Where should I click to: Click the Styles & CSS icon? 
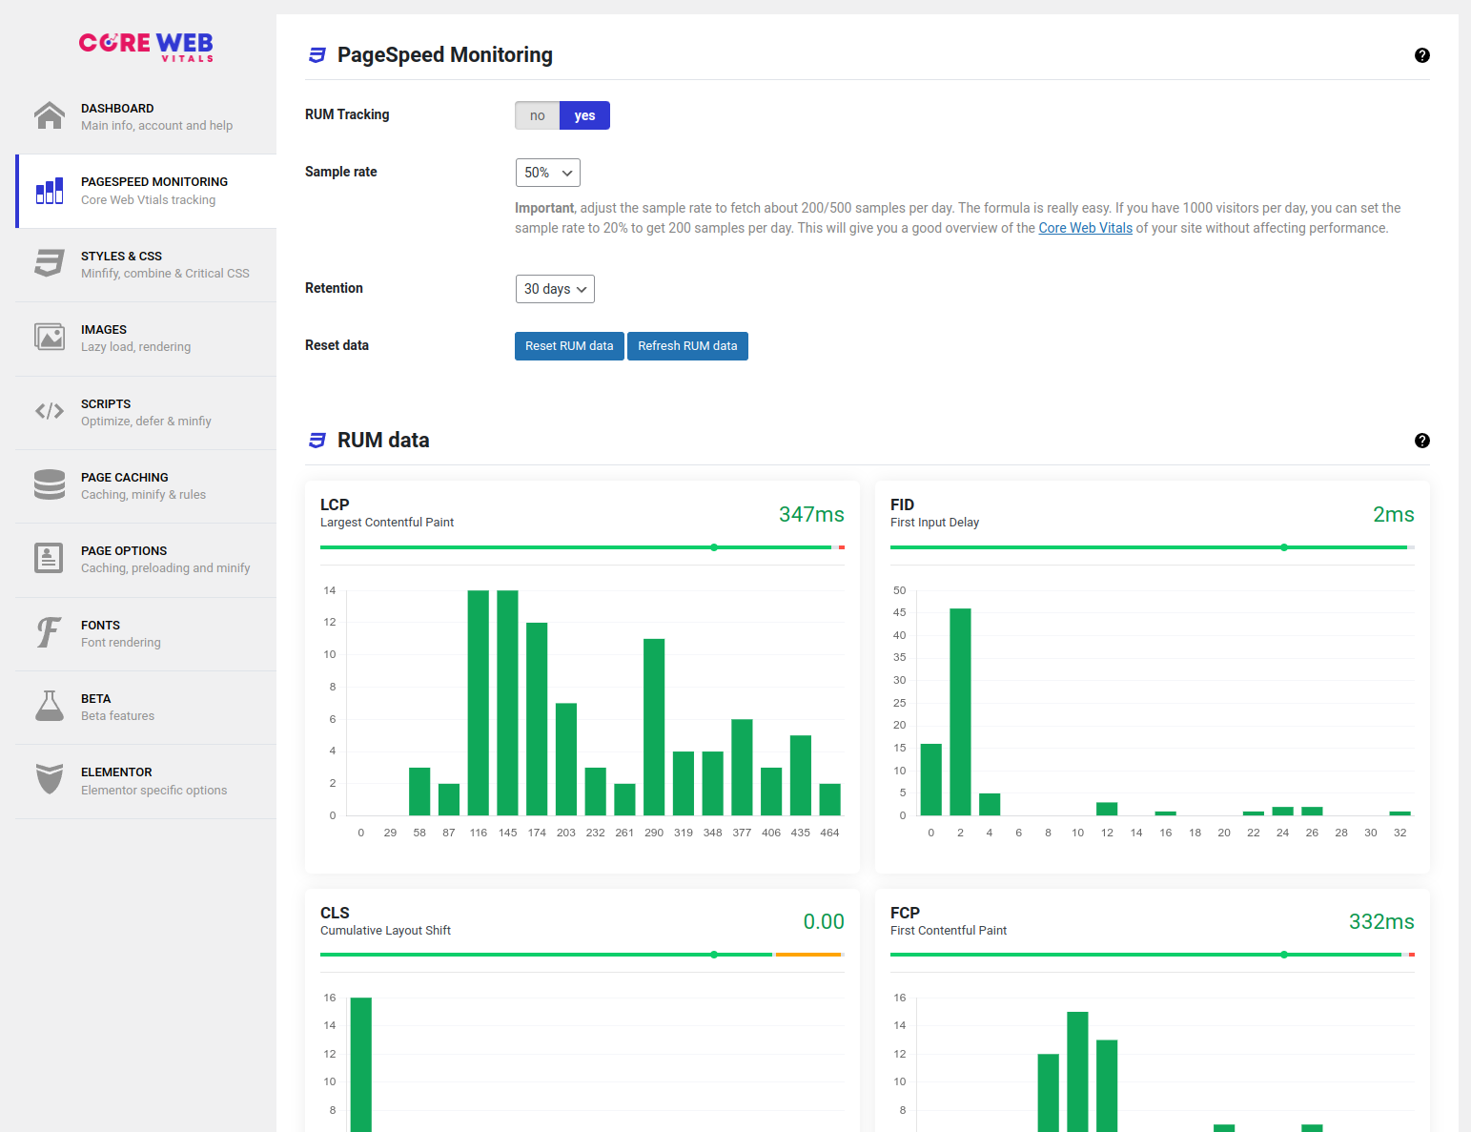[50, 263]
